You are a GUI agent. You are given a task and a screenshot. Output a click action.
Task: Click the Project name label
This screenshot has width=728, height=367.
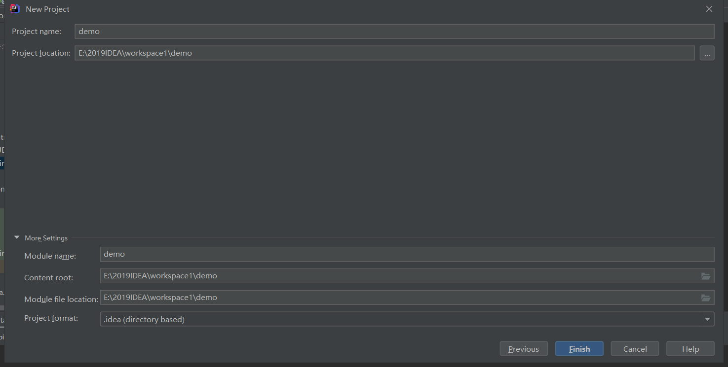pyautogui.click(x=37, y=31)
